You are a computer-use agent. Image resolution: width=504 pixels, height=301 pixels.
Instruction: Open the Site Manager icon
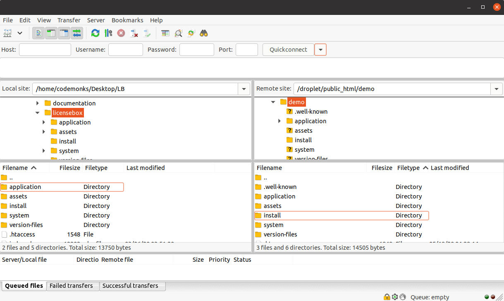8,33
